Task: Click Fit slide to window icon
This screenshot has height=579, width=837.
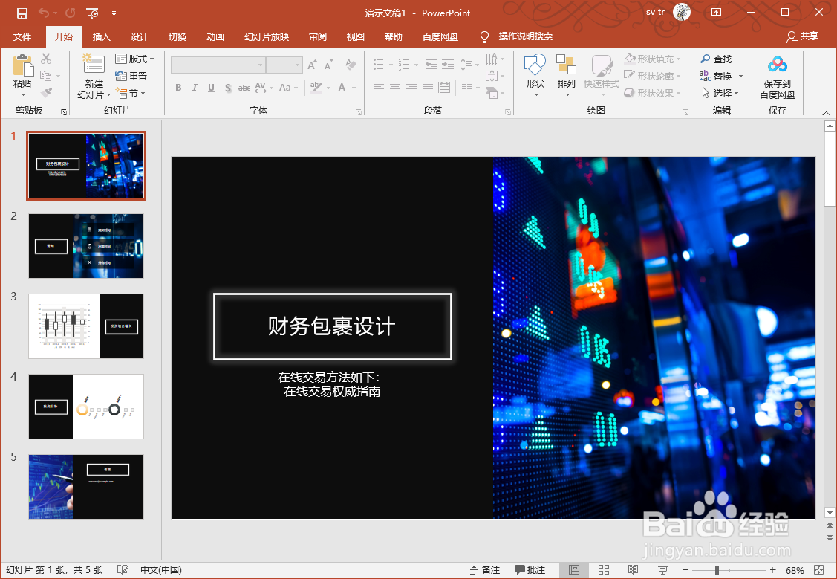Action: [x=819, y=570]
